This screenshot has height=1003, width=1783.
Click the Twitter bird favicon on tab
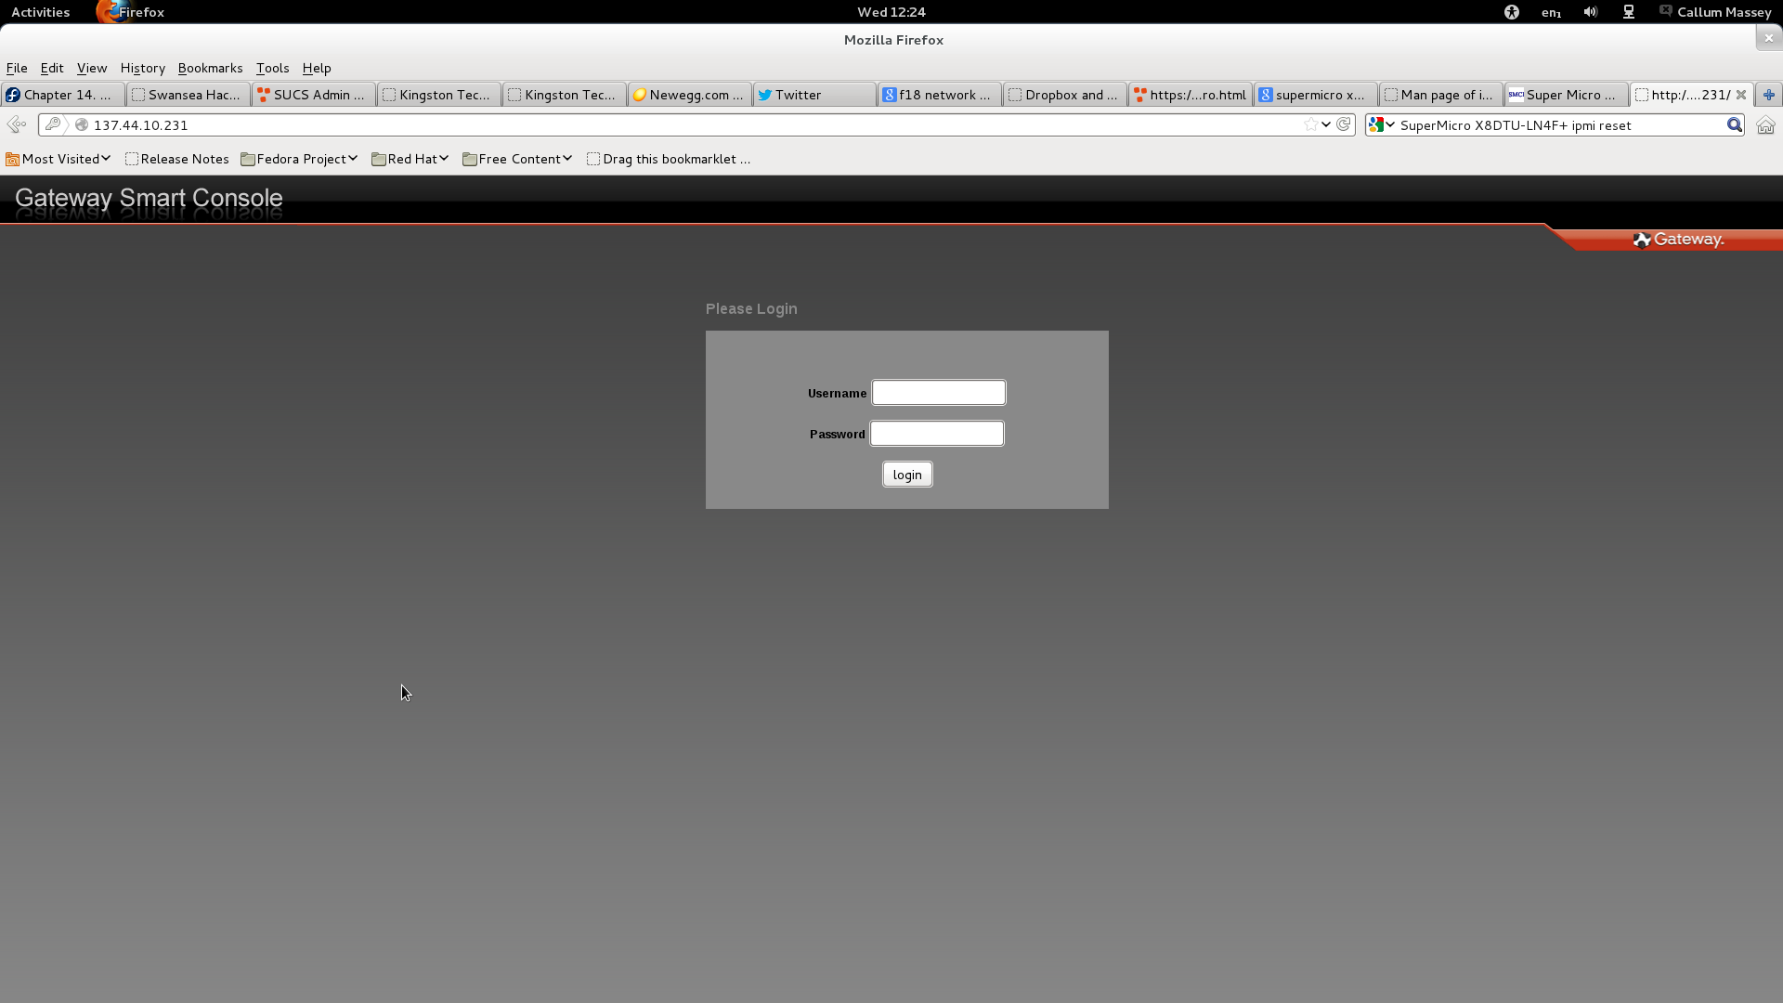coord(764,95)
